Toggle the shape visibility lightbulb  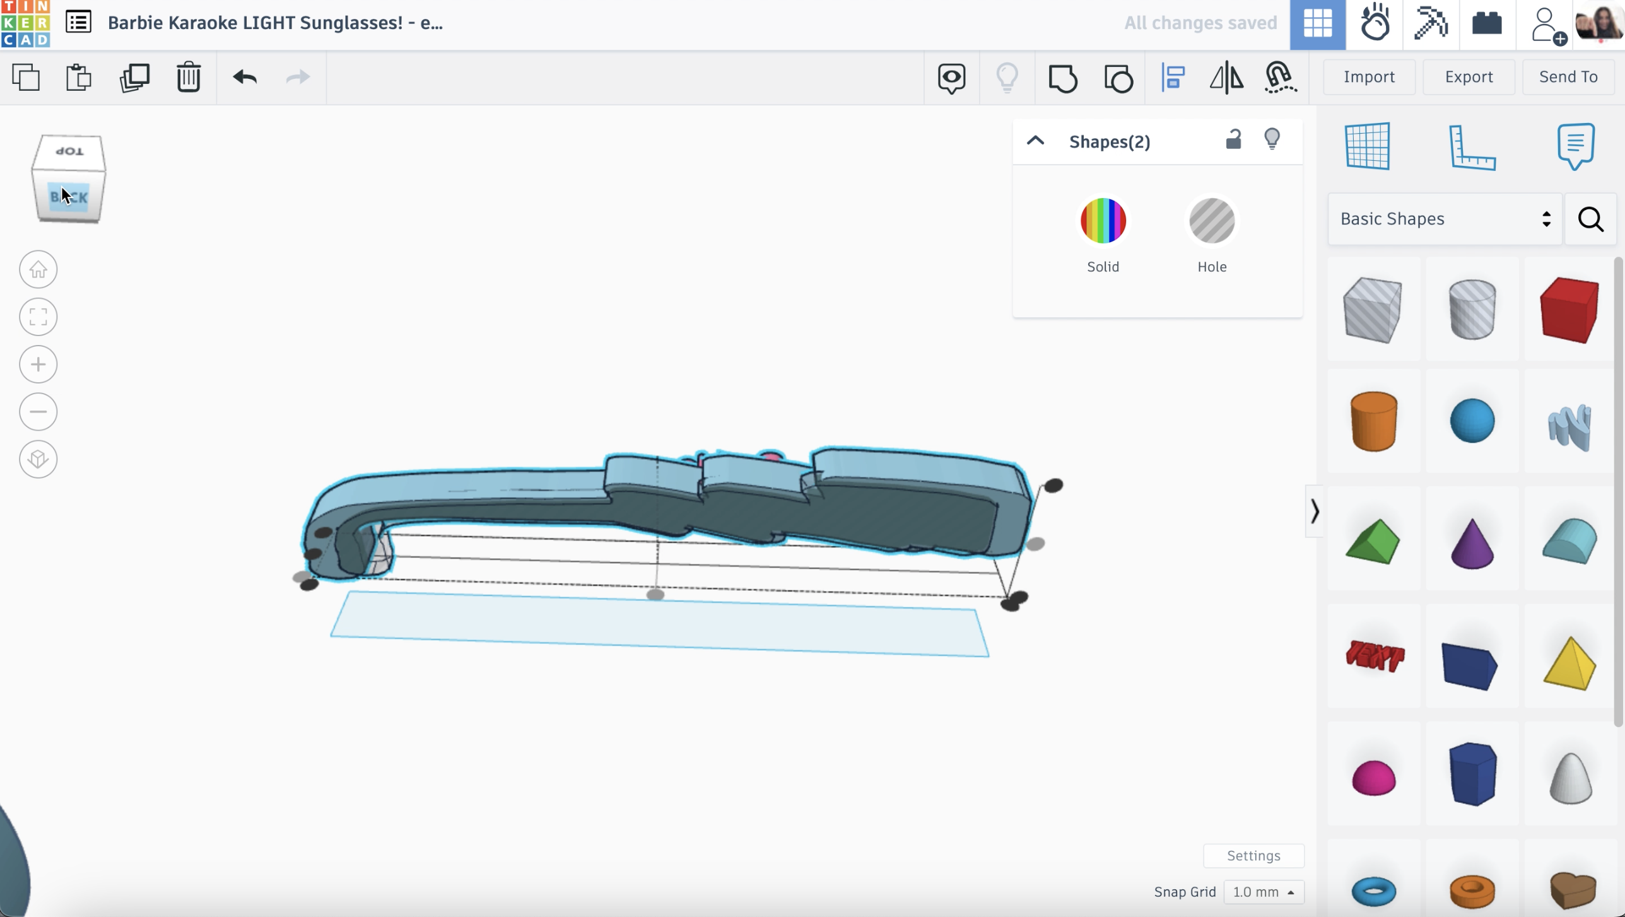(x=1272, y=139)
